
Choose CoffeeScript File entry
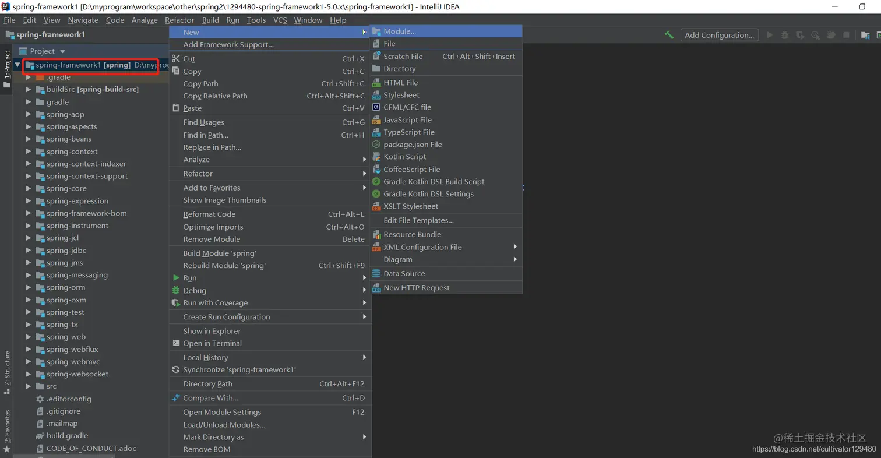(x=412, y=169)
